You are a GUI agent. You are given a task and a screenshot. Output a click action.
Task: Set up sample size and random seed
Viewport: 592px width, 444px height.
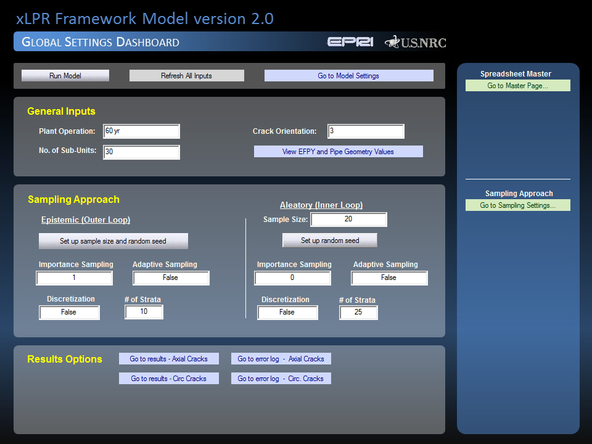113,240
